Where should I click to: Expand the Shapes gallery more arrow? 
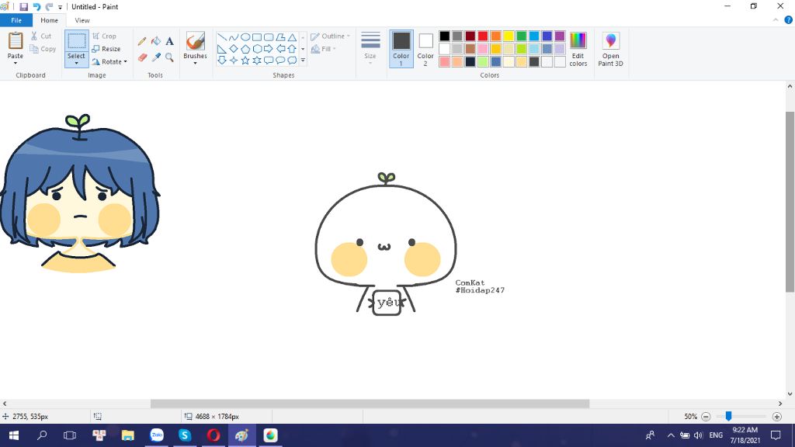click(303, 61)
